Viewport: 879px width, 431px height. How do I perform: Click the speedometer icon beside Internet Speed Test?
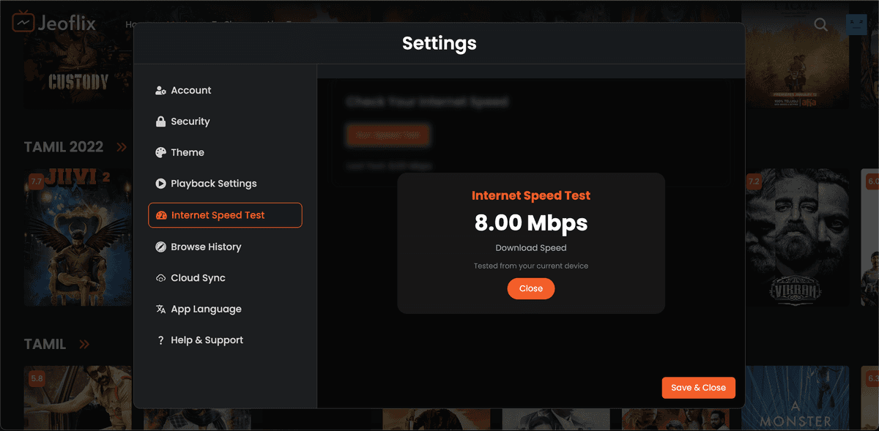[161, 215]
